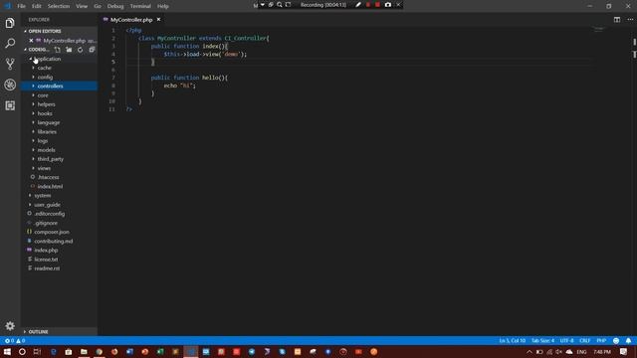Change the UTF-8 file encoding
The width and height of the screenshot is (637, 358).
(x=566, y=341)
